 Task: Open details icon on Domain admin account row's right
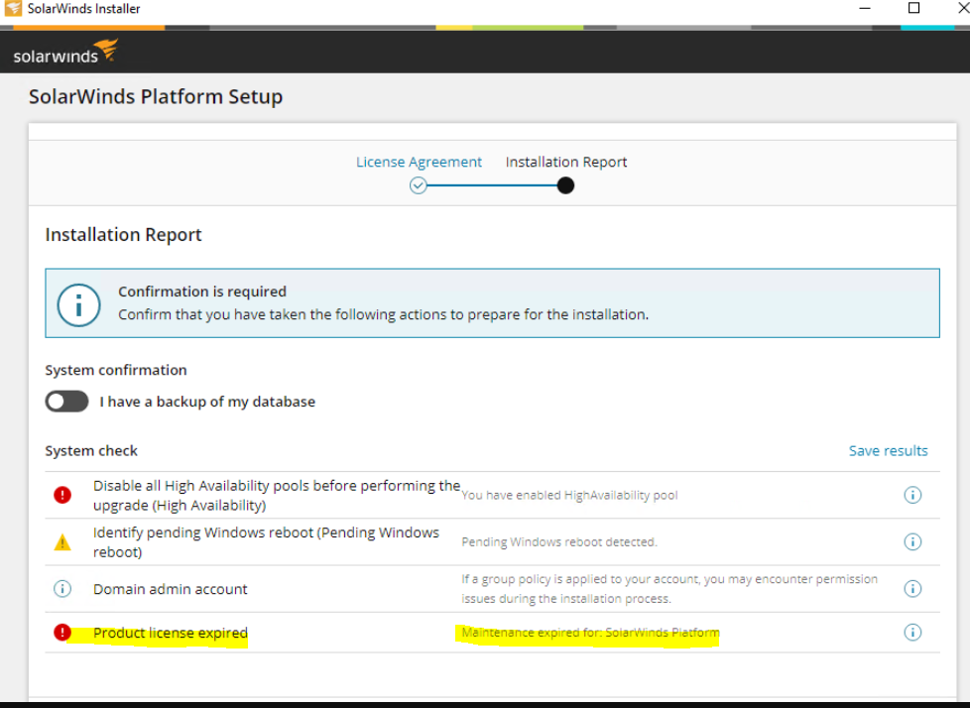click(912, 588)
